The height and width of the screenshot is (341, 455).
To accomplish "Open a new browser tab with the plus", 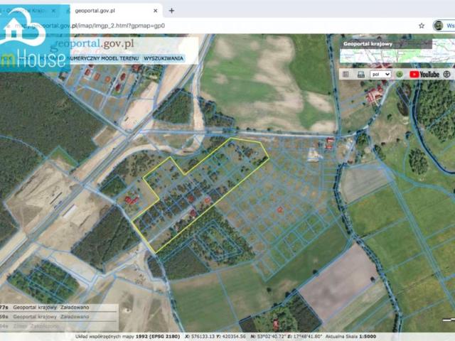I will [171, 10].
